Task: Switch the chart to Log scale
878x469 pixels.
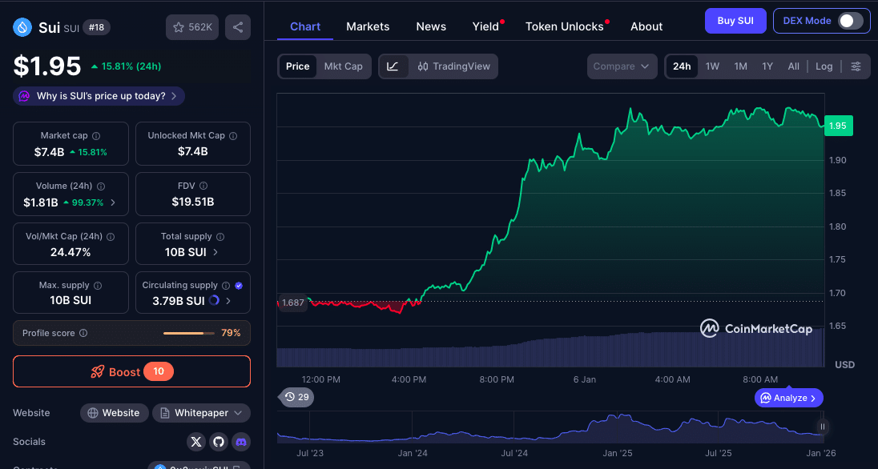Action: tap(824, 66)
